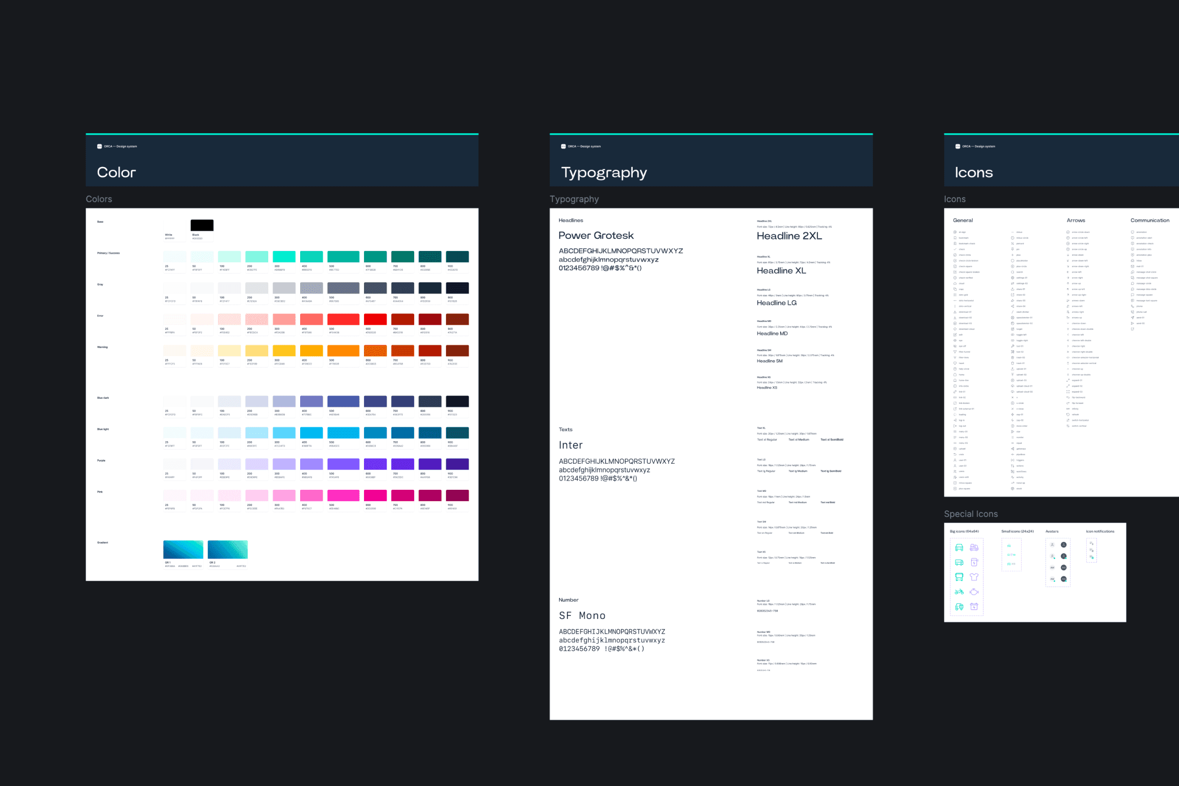The width and height of the screenshot is (1179, 786).
Task: Select the GR 2 gradient swatch
Action: (227, 549)
